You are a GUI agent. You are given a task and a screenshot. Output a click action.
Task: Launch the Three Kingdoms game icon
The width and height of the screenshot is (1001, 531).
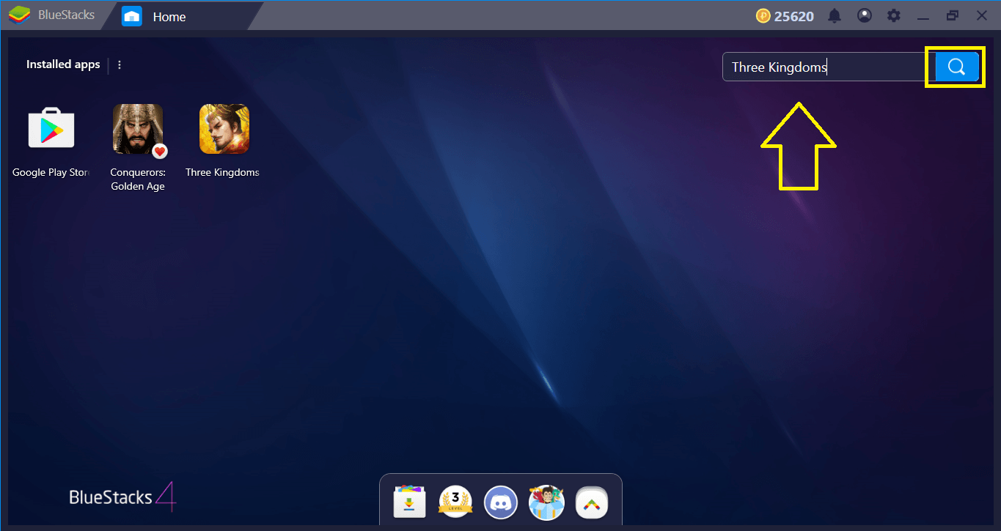(x=224, y=129)
